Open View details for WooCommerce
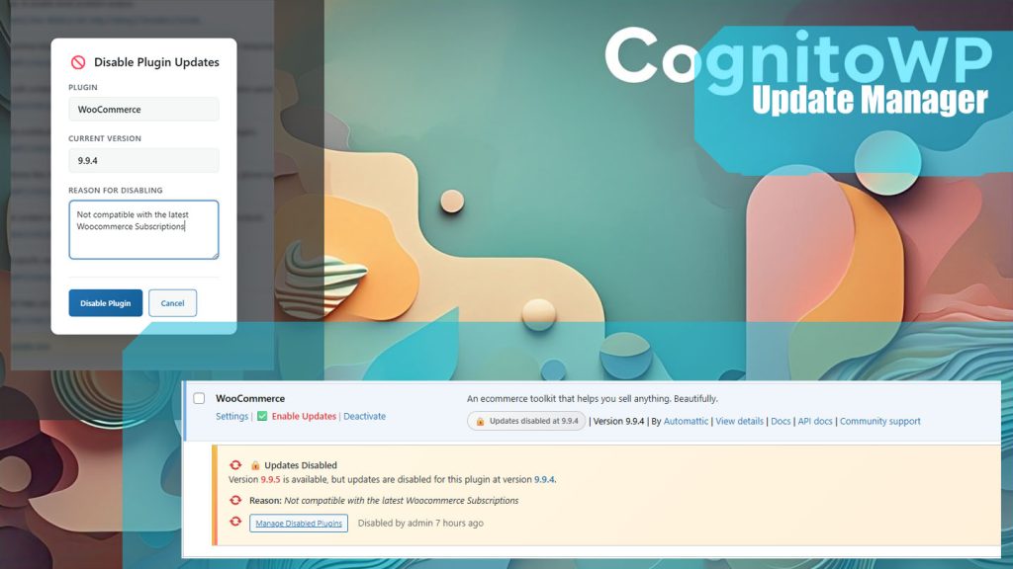1013x569 pixels. coord(739,421)
